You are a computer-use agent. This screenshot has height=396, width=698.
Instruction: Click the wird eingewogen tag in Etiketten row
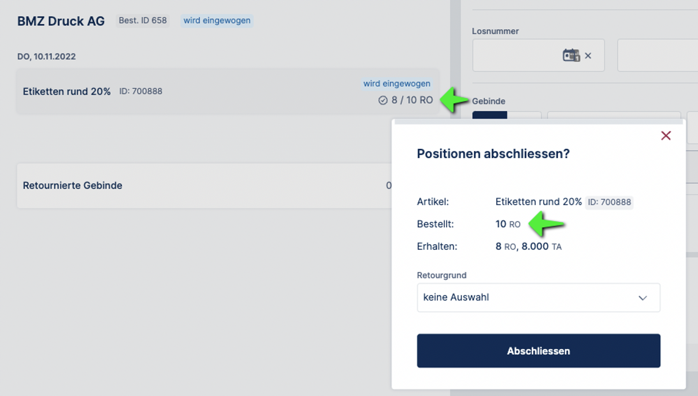[397, 84]
